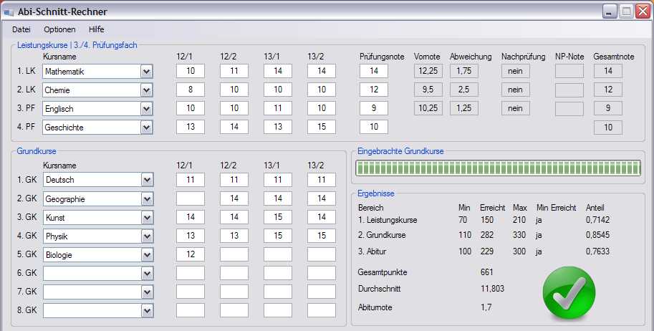Click Chemie 12/1 grade field
Viewport: 654px width, 331px height.
[191, 90]
